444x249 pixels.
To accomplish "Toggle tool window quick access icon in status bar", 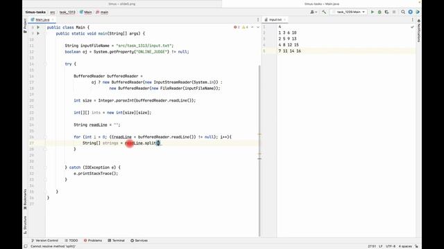I will pos(26,246).
